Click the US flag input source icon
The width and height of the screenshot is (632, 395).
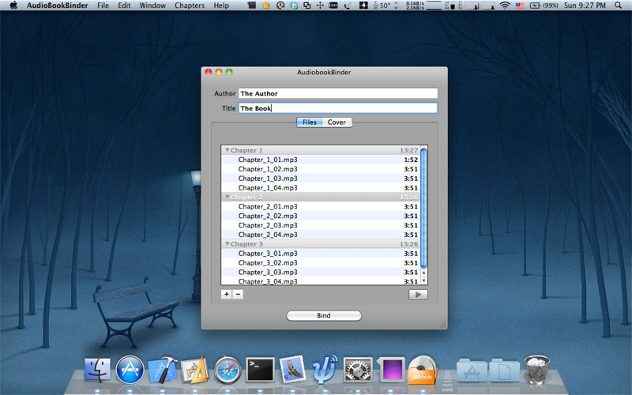[x=520, y=6]
